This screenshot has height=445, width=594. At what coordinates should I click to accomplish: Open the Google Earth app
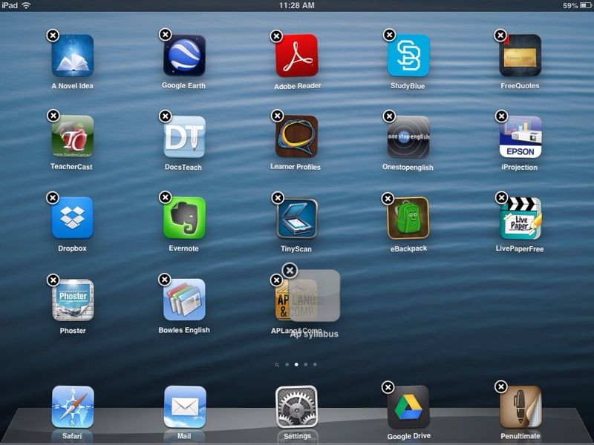pos(184,56)
